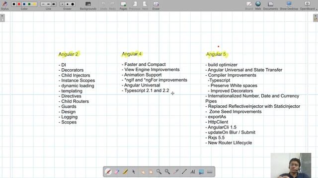Click the 'Angular 5' heading text
Screen dimensions: 318x178
pyautogui.click(x=216, y=54)
